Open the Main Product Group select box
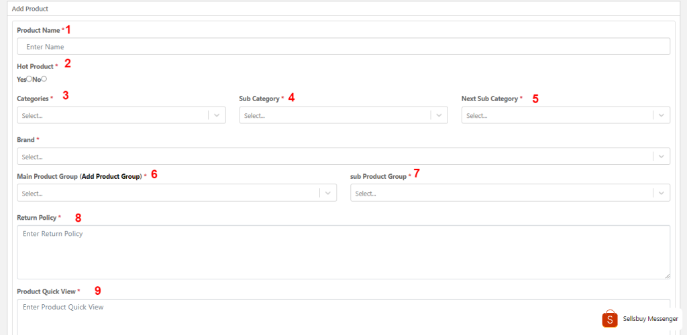The width and height of the screenshot is (687, 335). point(177,193)
